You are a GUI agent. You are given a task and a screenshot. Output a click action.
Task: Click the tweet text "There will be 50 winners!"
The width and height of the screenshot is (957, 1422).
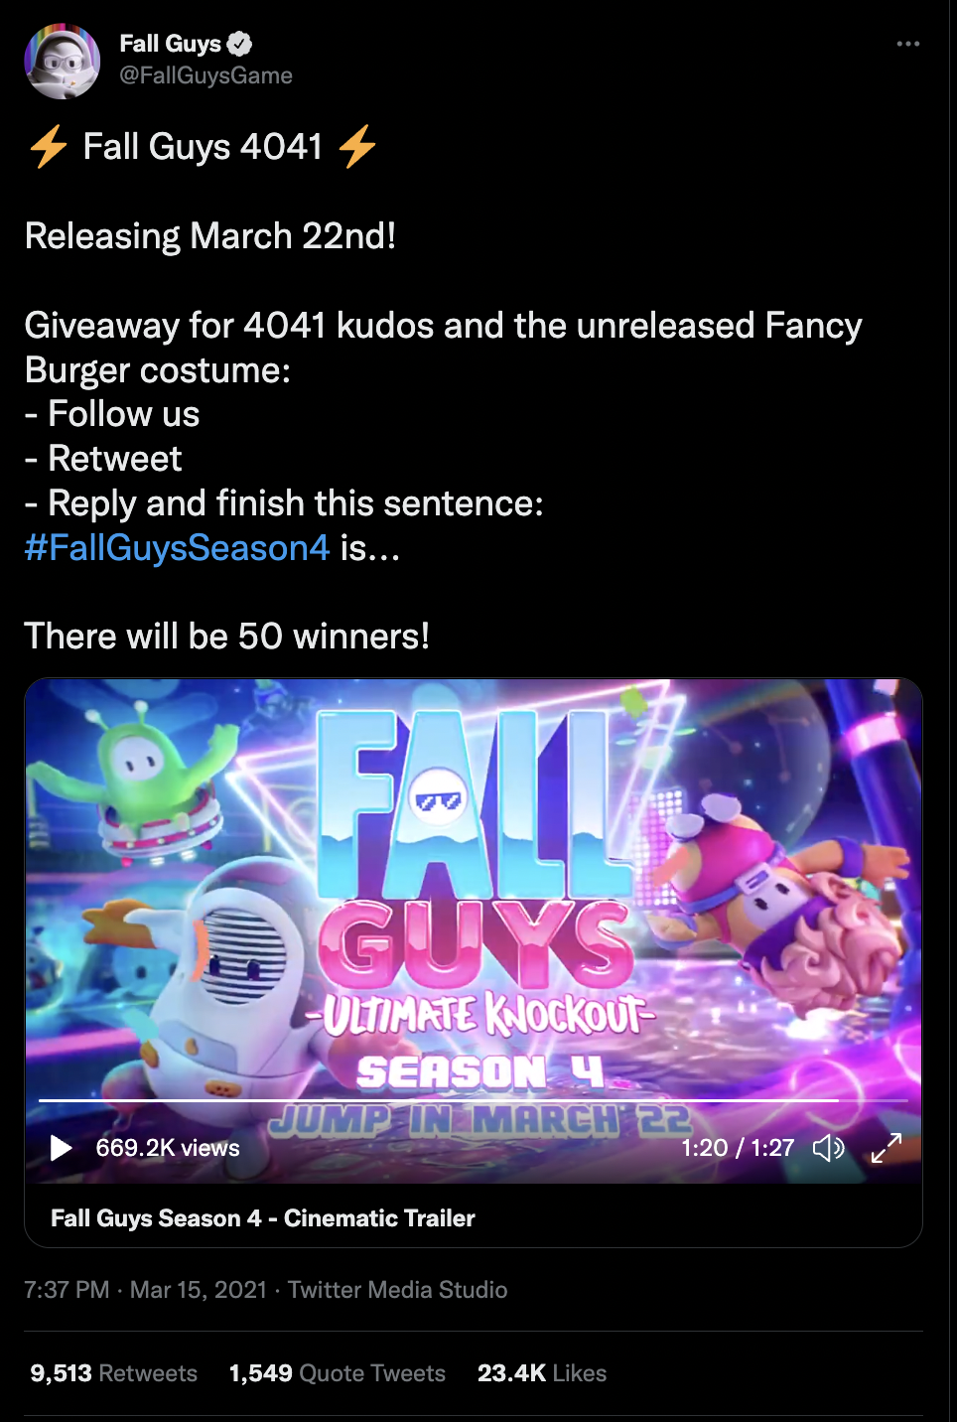click(x=227, y=637)
